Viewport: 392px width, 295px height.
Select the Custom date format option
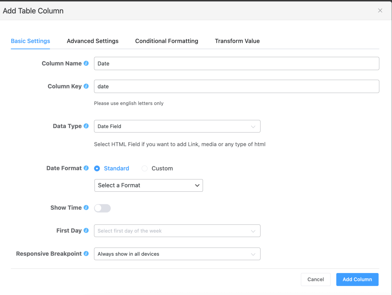(x=144, y=168)
